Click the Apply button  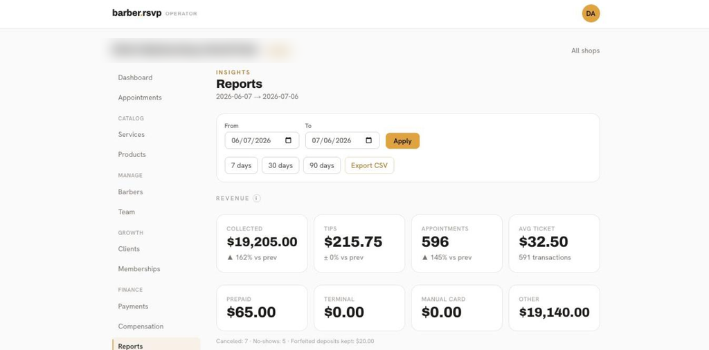tap(402, 141)
